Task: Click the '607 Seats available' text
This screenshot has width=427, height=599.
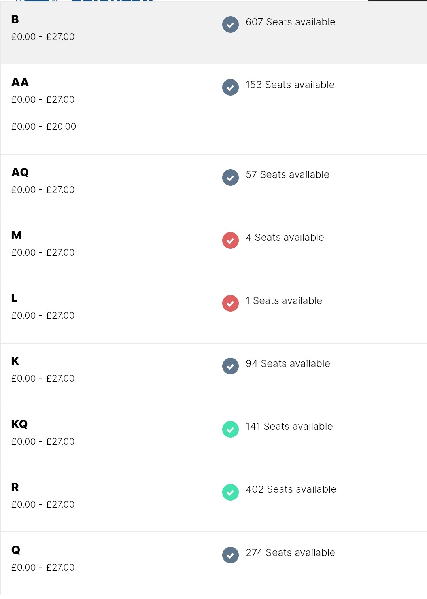Action: coord(290,22)
